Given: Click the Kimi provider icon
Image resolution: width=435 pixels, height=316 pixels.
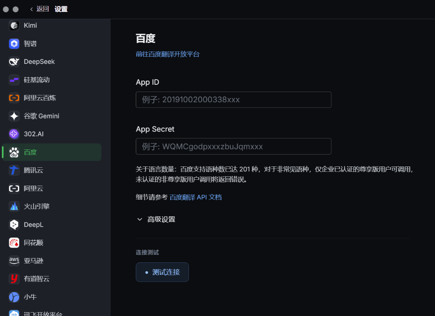Looking at the screenshot, I should pyautogui.click(x=14, y=26).
